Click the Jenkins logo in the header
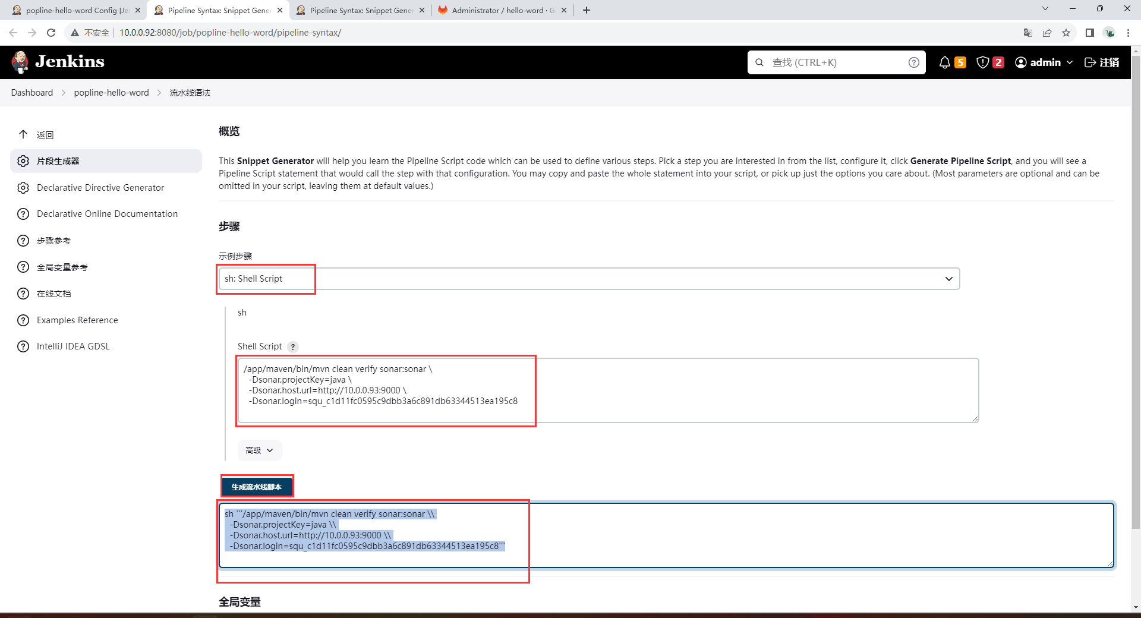 tap(58, 62)
